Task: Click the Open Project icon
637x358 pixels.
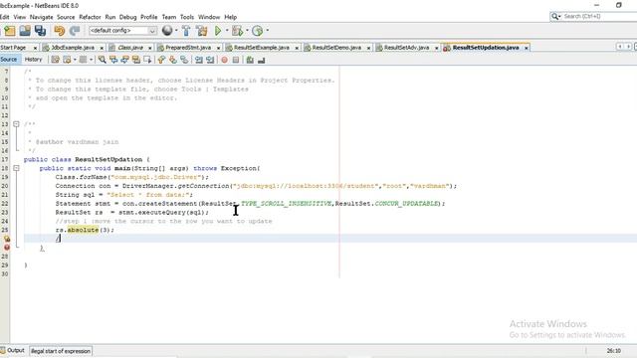Action: pyautogui.click(x=25, y=31)
